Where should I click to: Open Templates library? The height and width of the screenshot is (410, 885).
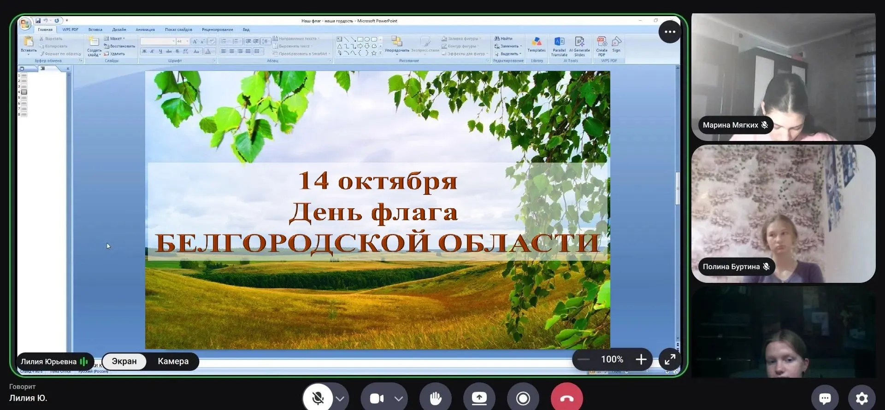click(x=537, y=45)
